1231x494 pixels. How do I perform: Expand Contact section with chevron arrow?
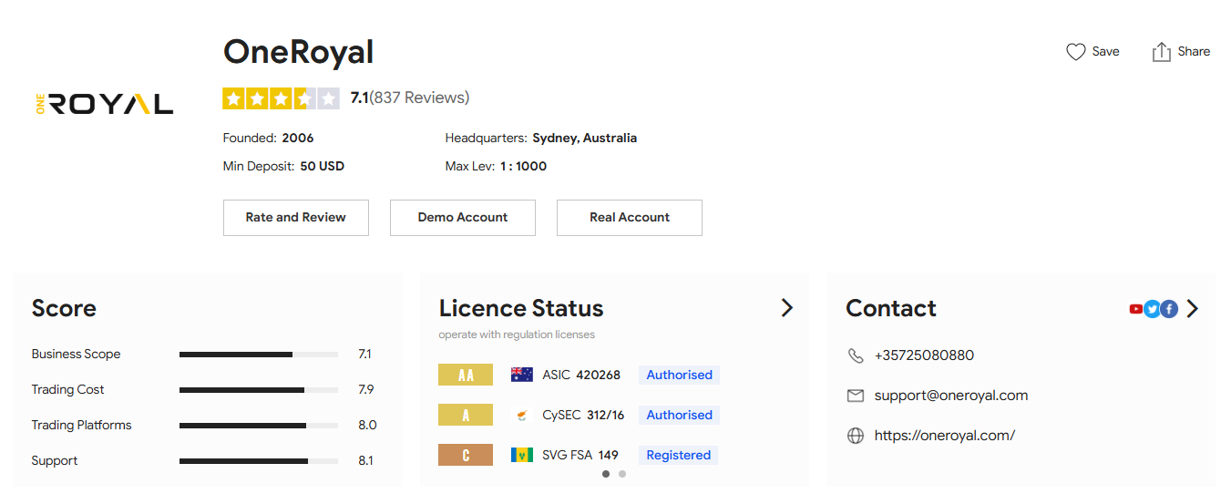point(1193,309)
